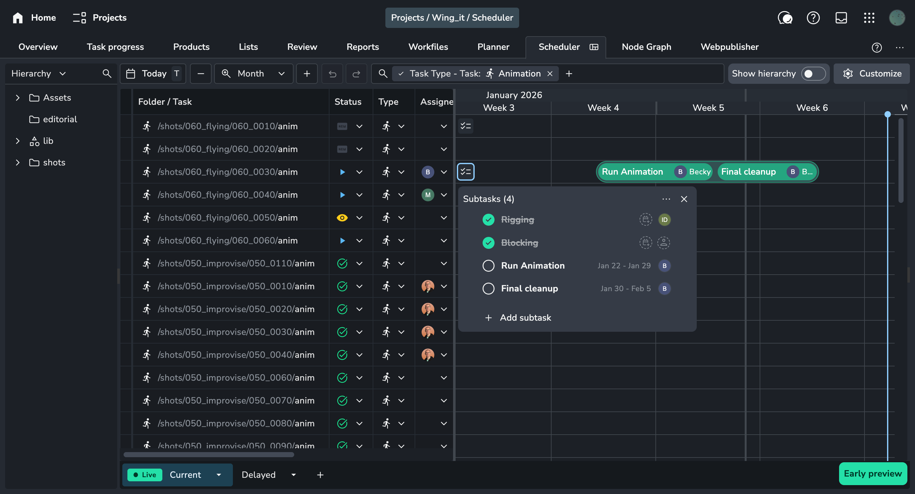Click the undo arrow in scheduler toolbar
915x494 pixels.
pyautogui.click(x=332, y=74)
